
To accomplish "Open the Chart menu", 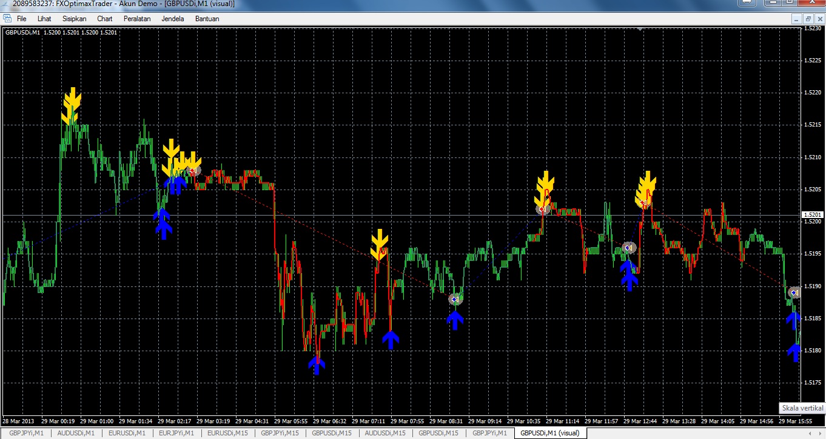I will (x=105, y=19).
